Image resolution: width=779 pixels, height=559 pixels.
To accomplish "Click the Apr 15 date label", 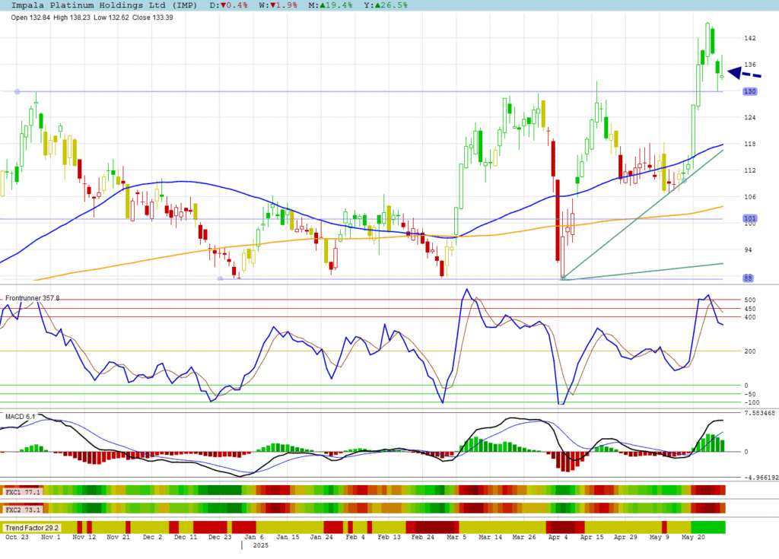I will tap(592, 537).
